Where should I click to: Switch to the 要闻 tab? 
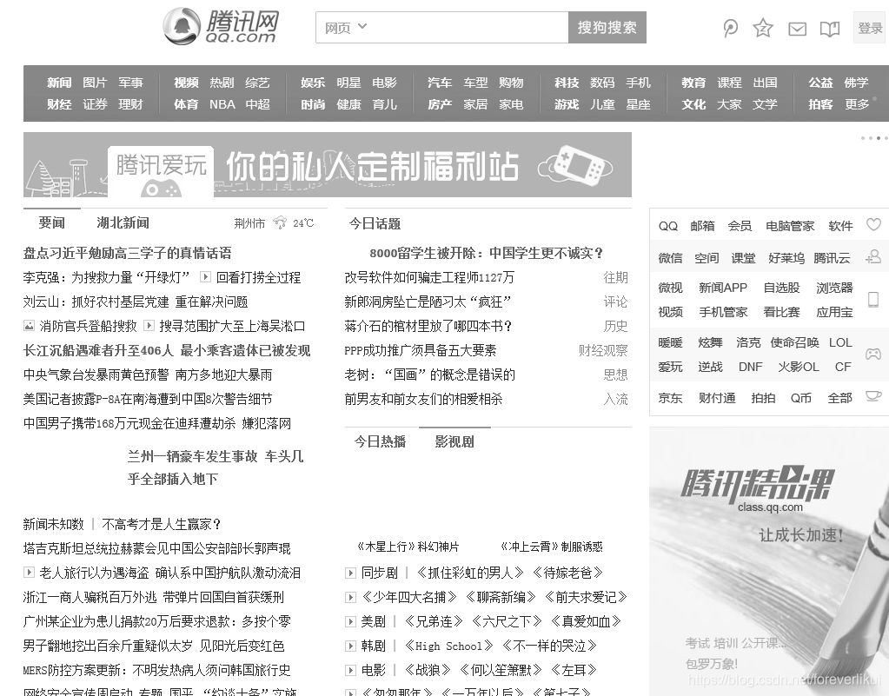coord(51,222)
